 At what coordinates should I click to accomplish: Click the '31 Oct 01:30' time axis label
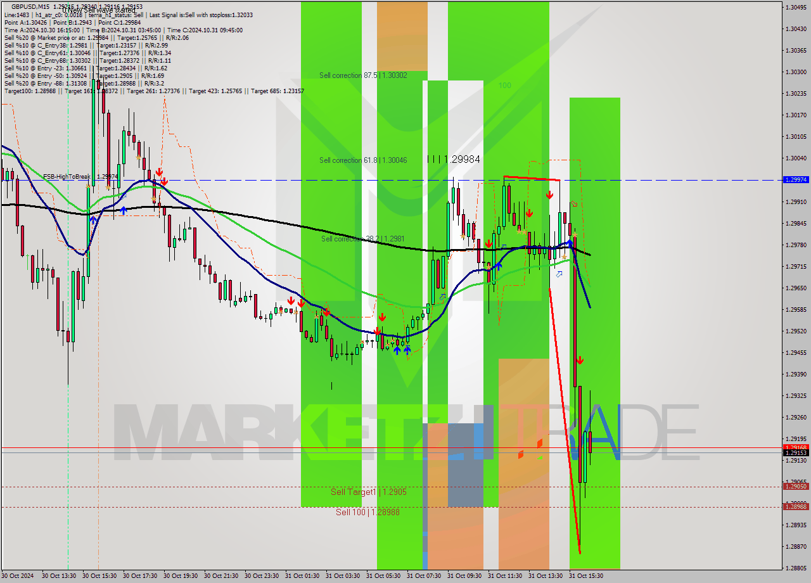302,576
